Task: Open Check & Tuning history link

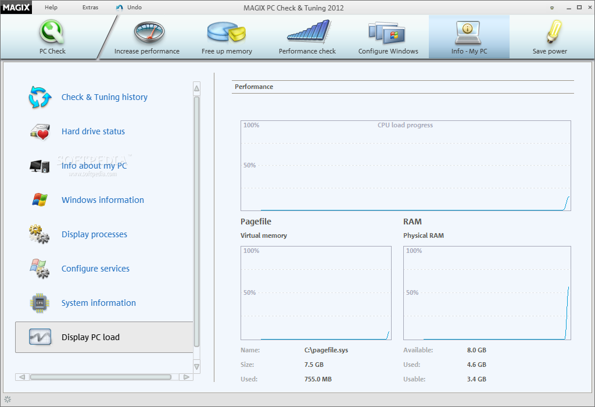Action: 105,97
